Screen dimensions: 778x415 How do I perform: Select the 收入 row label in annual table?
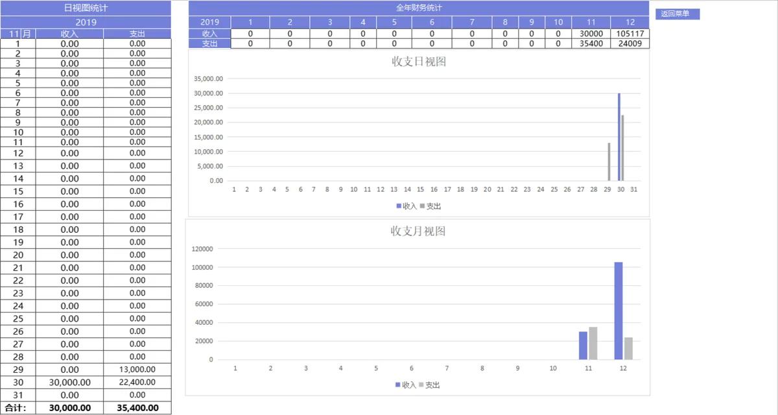pyautogui.click(x=210, y=34)
